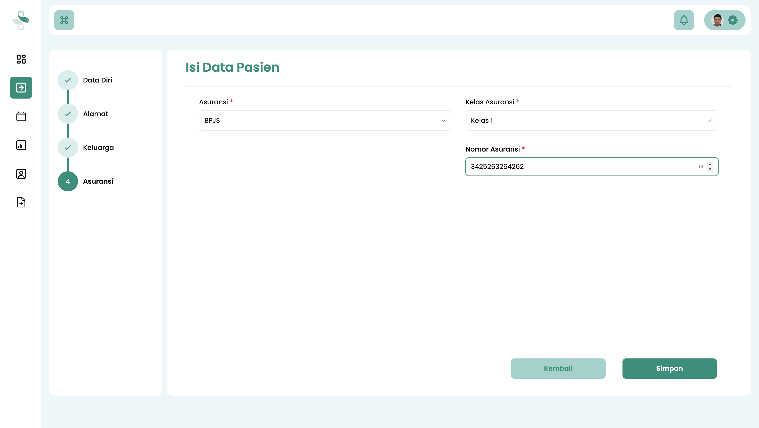This screenshot has width=759, height=428.
Task: Open notifications bell icon
Action: point(684,20)
